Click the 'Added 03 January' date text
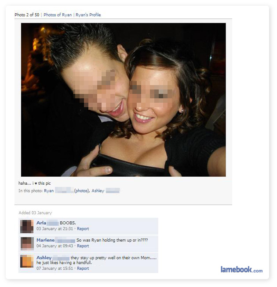The image size is (277, 287). [35, 213]
